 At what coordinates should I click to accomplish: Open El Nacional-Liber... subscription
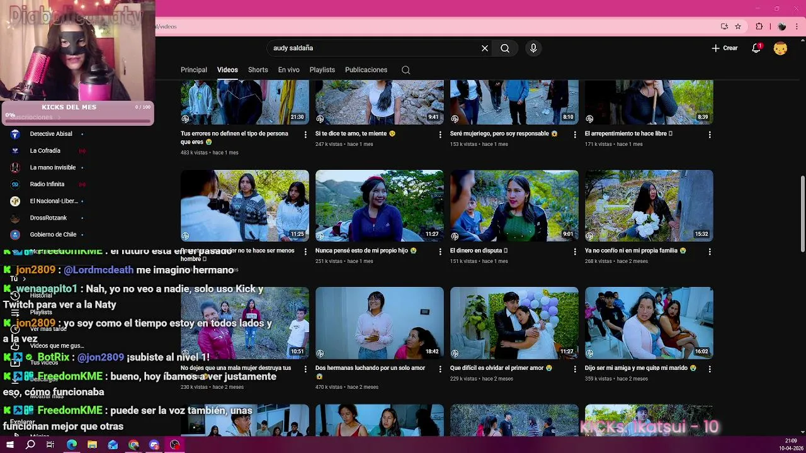(54, 201)
